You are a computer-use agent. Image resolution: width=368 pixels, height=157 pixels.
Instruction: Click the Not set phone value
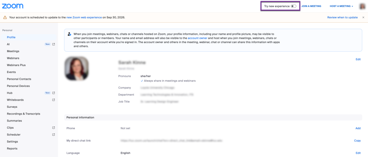pyautogui.click(x=125, y=128)
